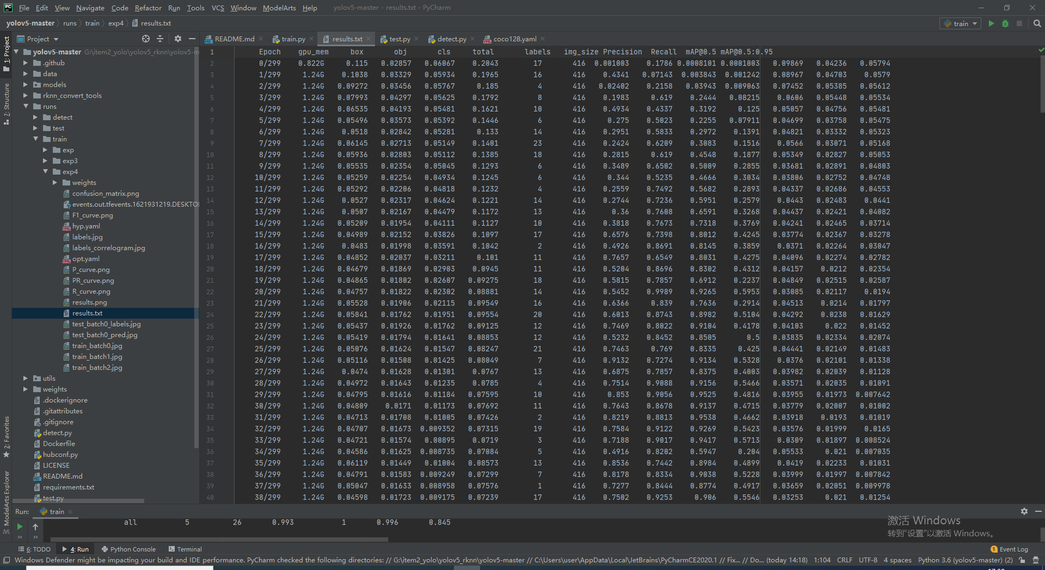Debug the train configuration using the bug icon
The height and width of the screenshot is (570, 1045).
1005,23
